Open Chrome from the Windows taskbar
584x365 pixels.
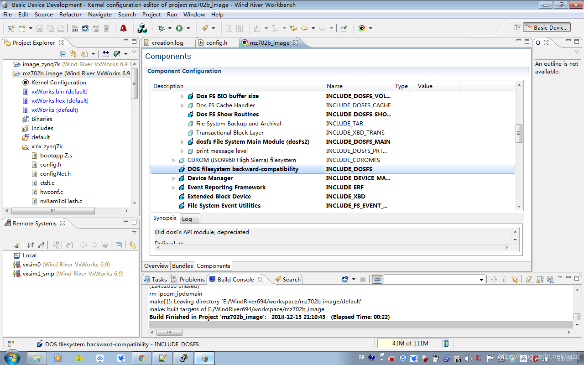point(141,358)
